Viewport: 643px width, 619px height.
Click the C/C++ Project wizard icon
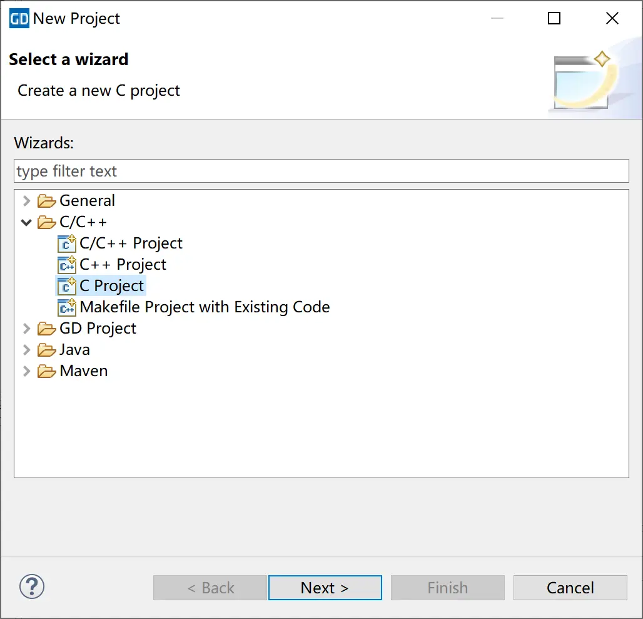point(66,243)
